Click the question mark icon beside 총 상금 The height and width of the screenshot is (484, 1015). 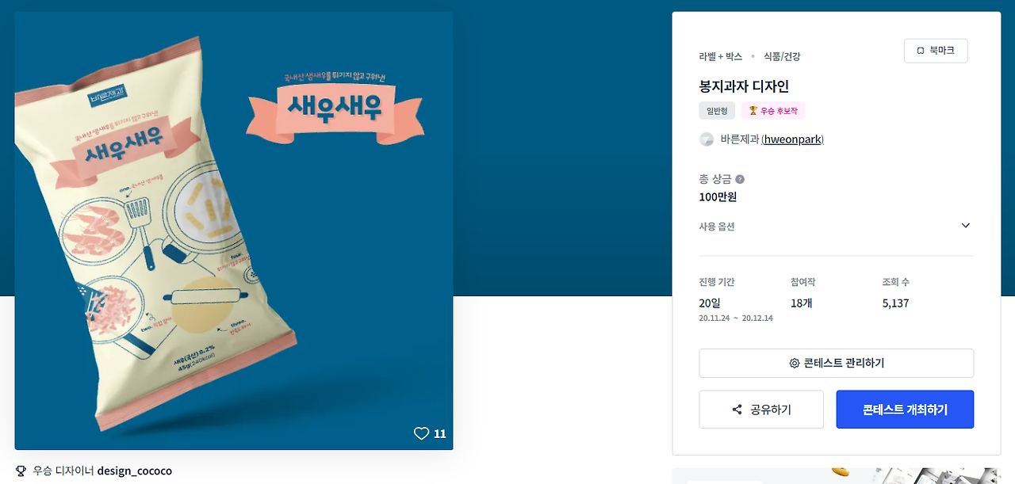point(740,179)
